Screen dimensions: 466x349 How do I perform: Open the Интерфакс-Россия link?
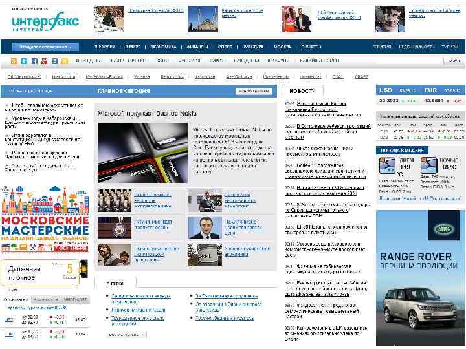tap(104, 76)
